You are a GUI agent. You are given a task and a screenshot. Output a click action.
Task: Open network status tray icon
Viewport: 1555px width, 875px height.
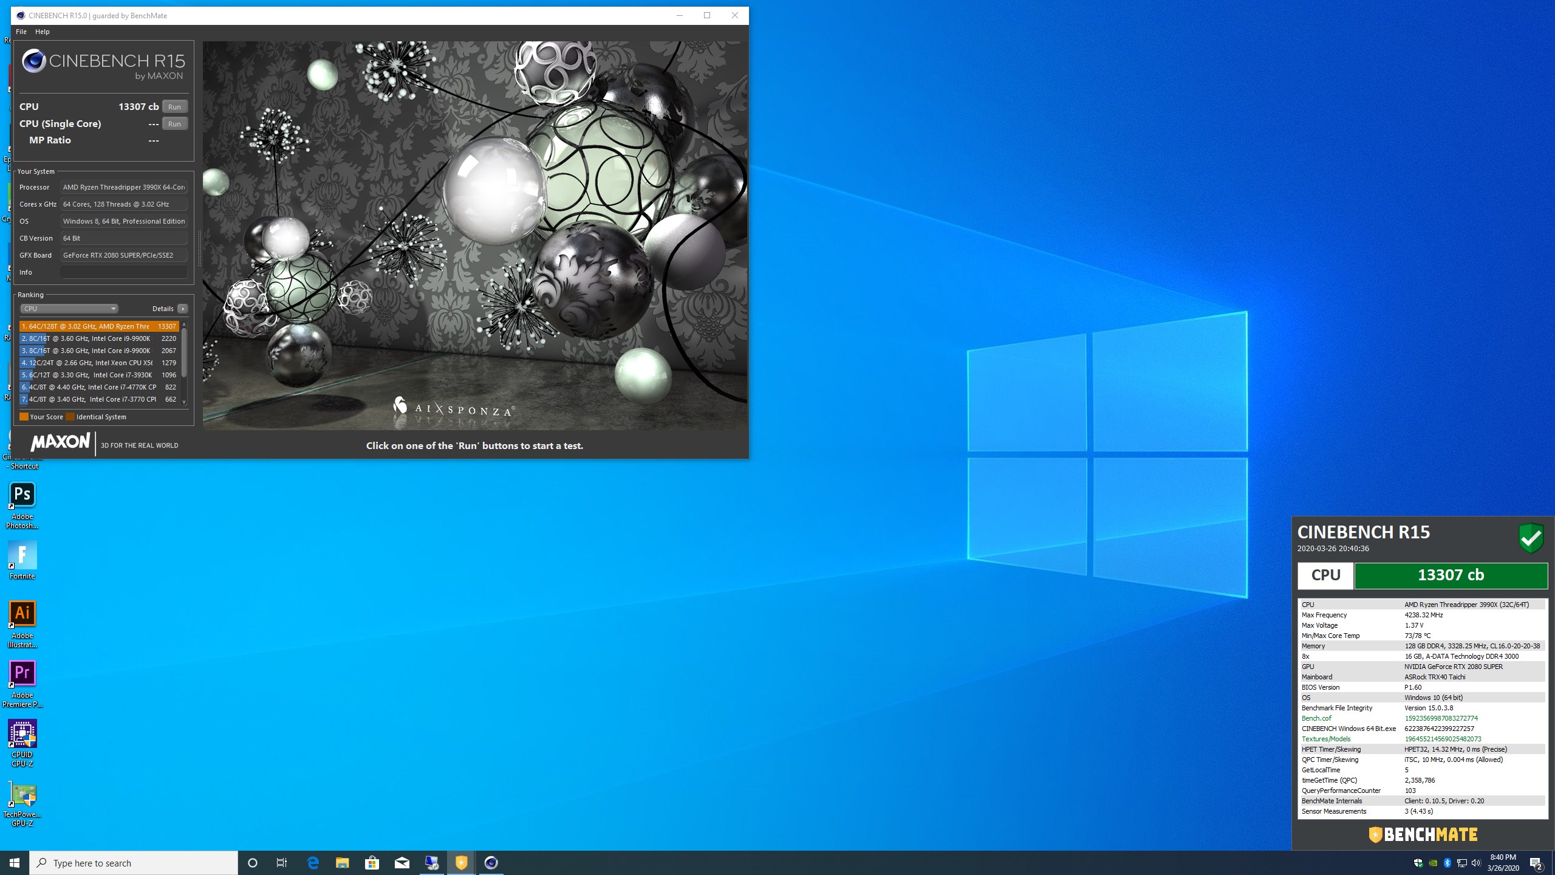pyautogui.click(x=1462, y=863)
